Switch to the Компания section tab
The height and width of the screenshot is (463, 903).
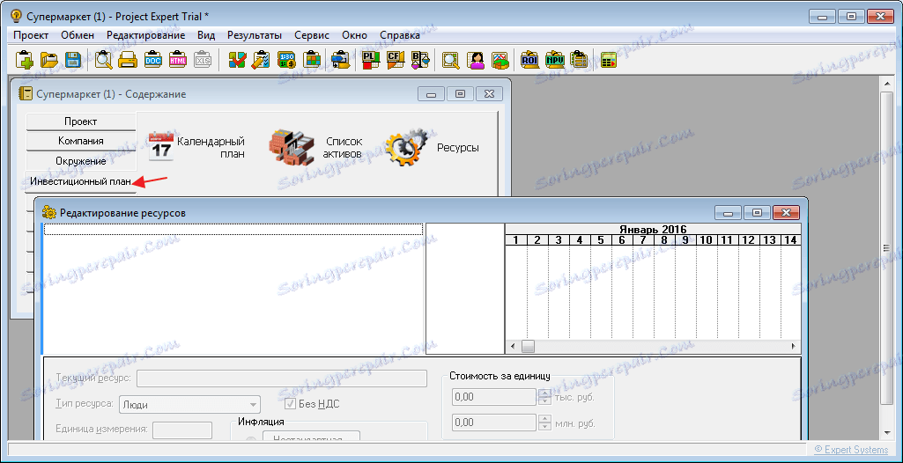(81, 141)
